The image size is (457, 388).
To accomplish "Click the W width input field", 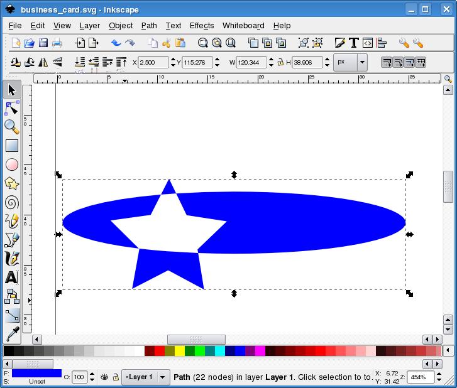I will (251, 62).
